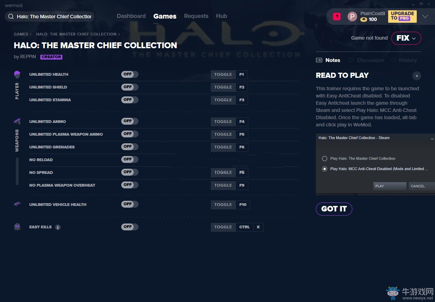Turn on Unlimited Shield
The height and width of the screenshot is (302, 435).
pyautogui.click(x=130, y=87)
